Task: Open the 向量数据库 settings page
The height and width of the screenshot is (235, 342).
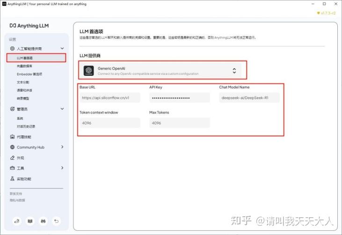Action: tap(24, 66)
